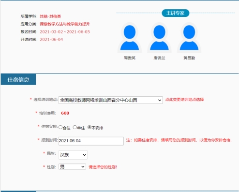The image size is (239, 192).
Task: Click the 应用分类 value 课堂教学方法与教学能力提升
Action: pos(65,24)
